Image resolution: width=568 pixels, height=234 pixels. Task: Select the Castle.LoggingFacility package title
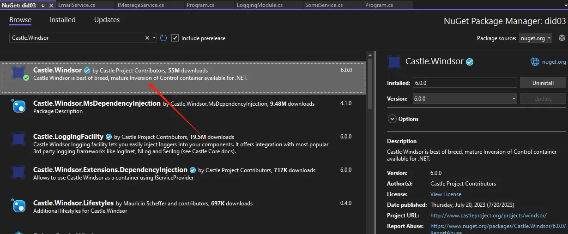click(x=68, y=137)
